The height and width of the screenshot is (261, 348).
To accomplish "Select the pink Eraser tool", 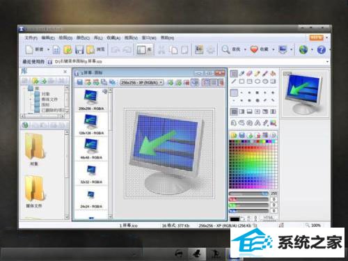I will click(x=249, y=74).
